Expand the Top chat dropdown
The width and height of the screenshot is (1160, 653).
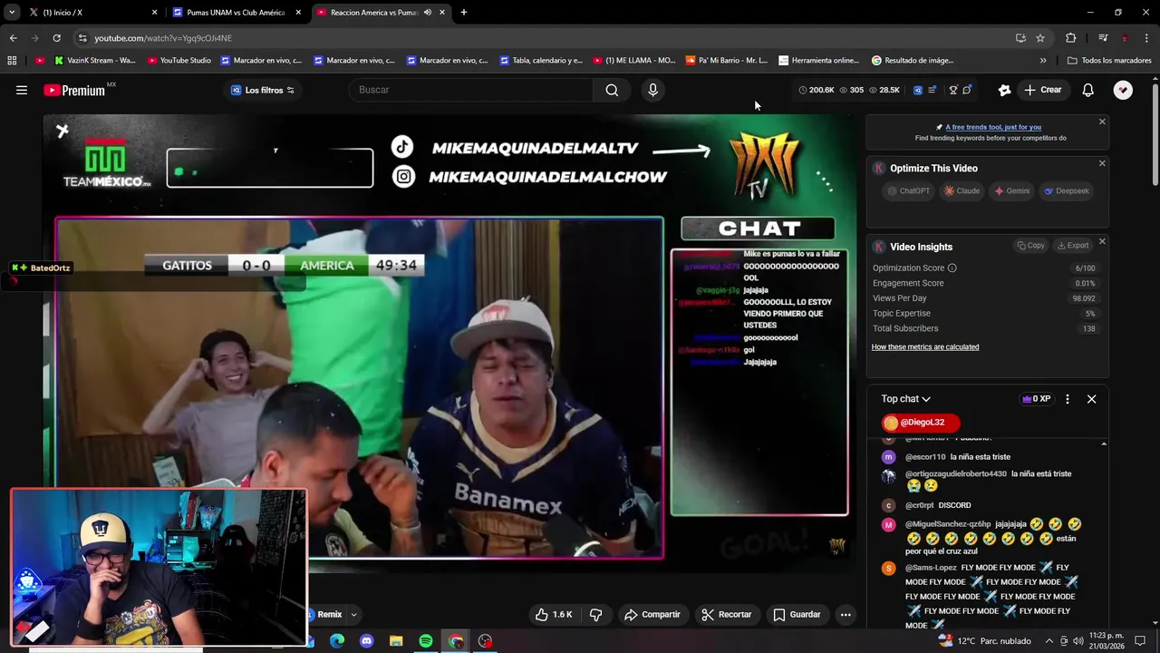pyautogui.click(x=905, y=399)
